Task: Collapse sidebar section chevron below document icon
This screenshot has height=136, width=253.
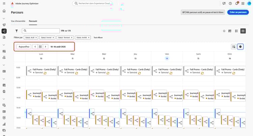Action: pos(4,45)
